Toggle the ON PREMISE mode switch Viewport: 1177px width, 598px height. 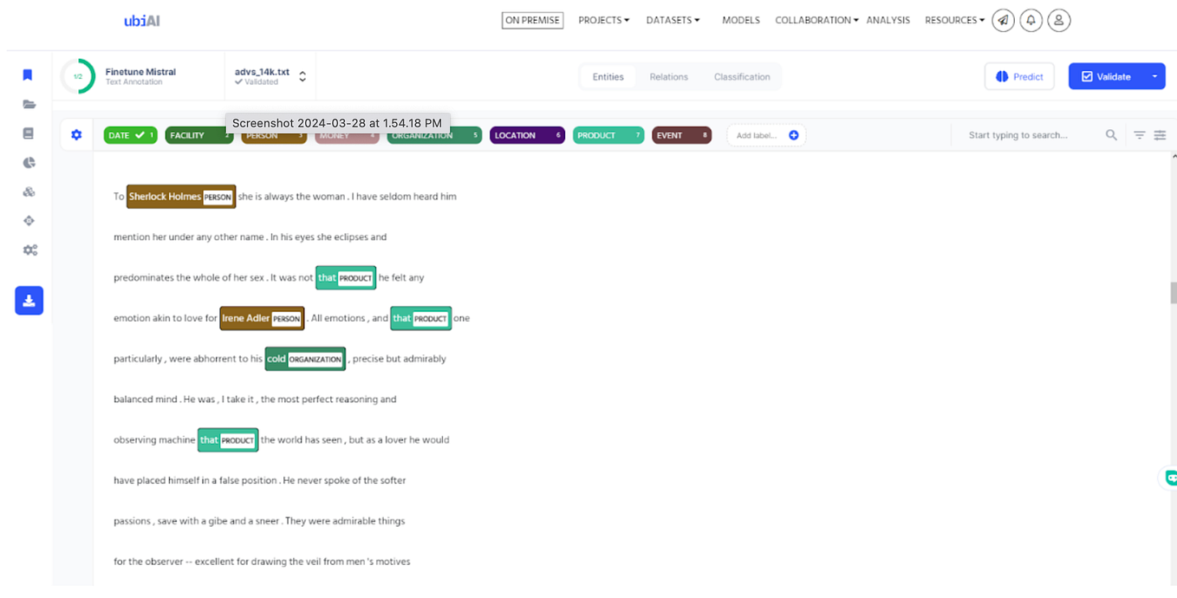[x=532, y=19]
